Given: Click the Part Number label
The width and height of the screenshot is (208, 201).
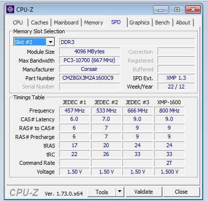Looking at the screenshot, I should click(40, 78).
